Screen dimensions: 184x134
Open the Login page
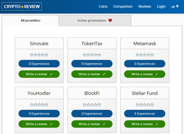161,7
